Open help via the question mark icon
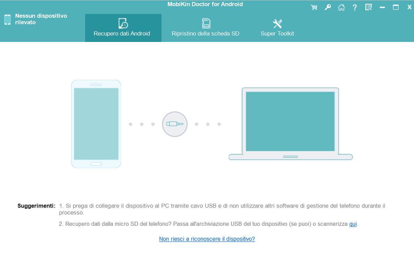 click(x=355, y=7)
